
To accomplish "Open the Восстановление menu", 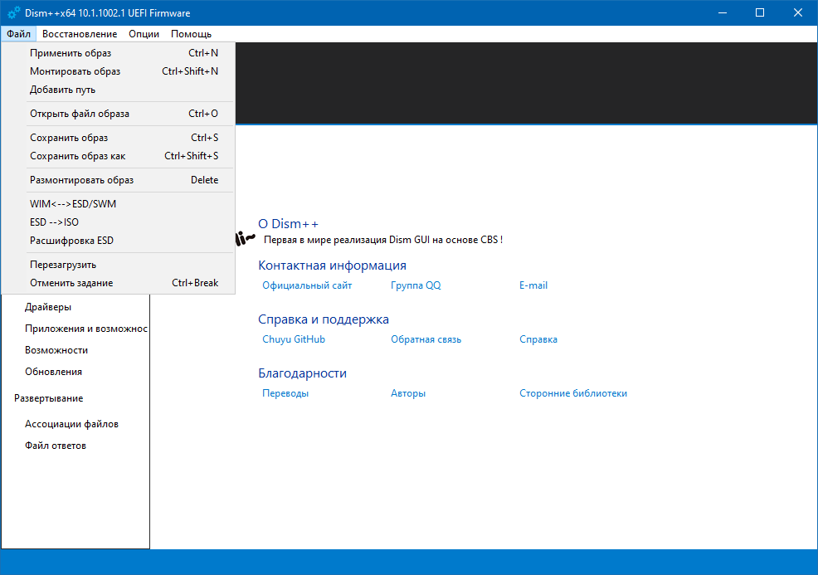I will click(80, 34).
